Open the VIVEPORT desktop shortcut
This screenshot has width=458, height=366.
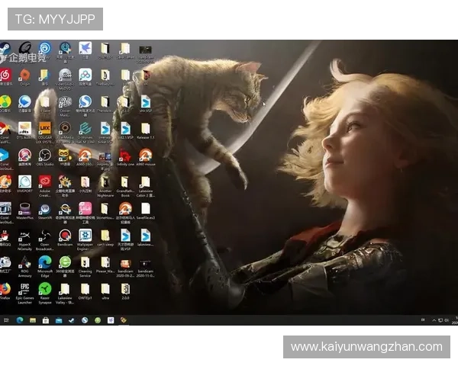[24, 181]
